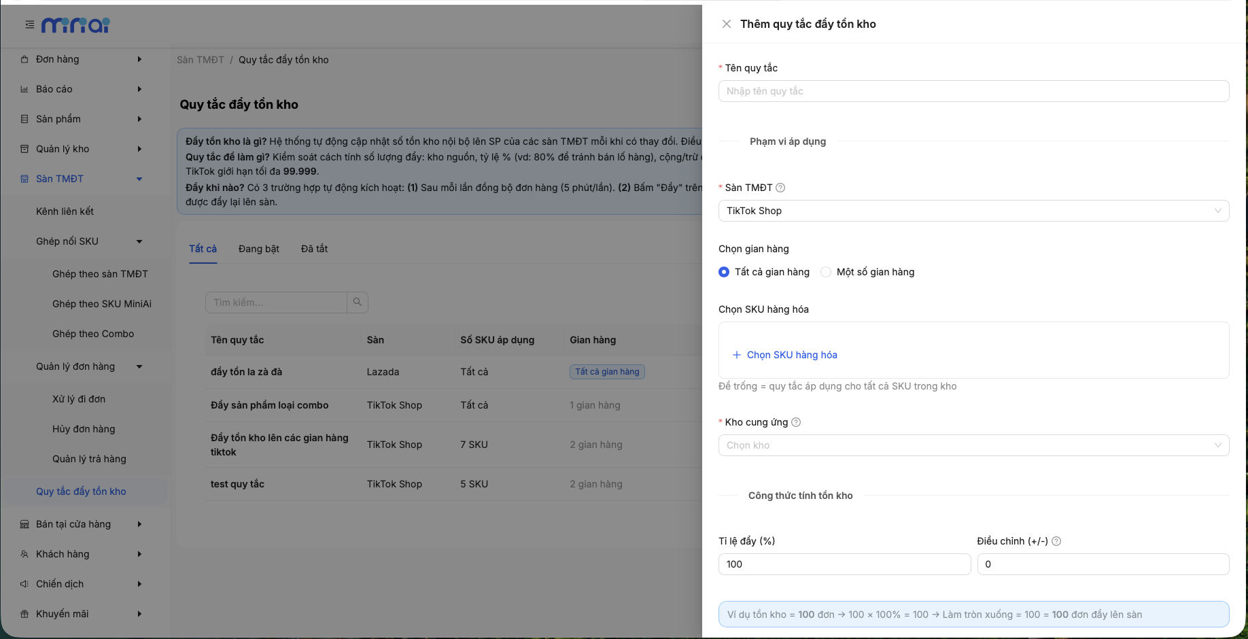
Task: Click the Khuyến mãi gift icon
Action: (24, 614)
